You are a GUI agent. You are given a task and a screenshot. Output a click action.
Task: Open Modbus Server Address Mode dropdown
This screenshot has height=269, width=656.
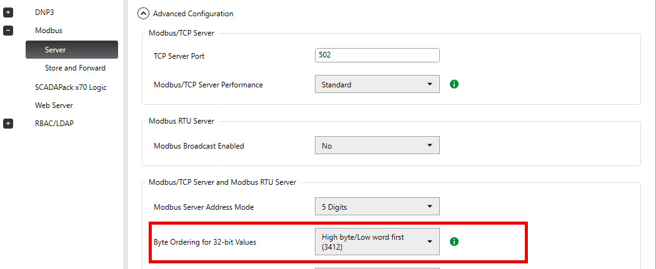click(377, 207)
